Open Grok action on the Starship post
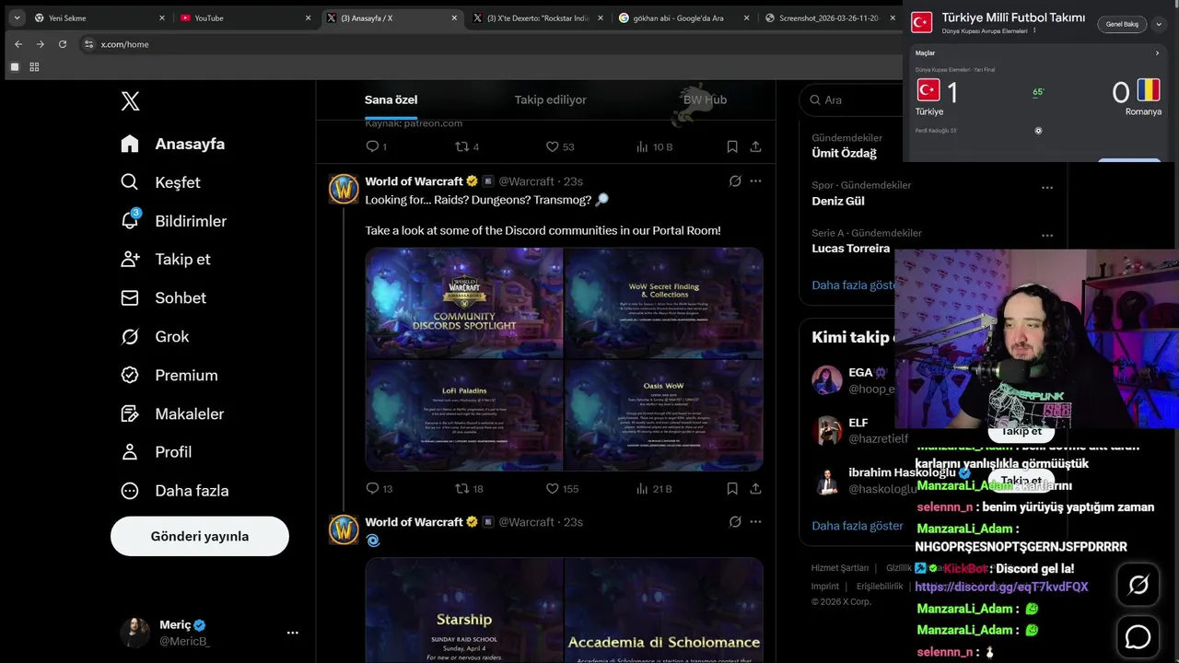 (x=735, y=521)
